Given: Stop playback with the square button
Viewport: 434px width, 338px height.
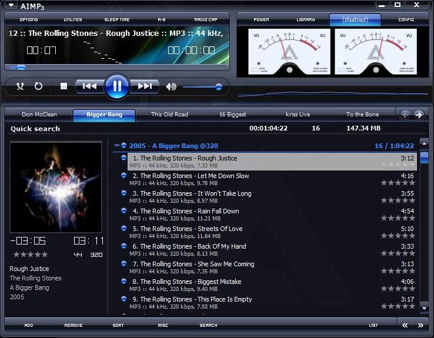Looking at the screenshot, I should click(64, 86).
